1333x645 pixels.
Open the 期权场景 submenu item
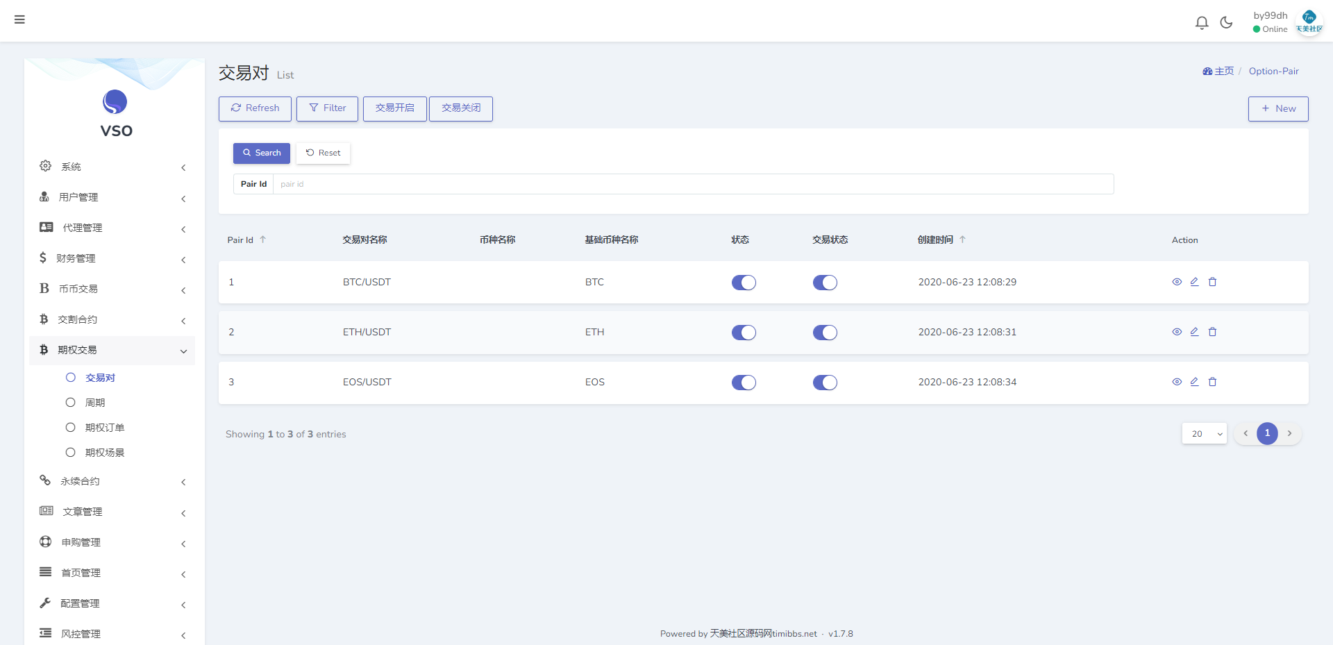pos(105,453)
